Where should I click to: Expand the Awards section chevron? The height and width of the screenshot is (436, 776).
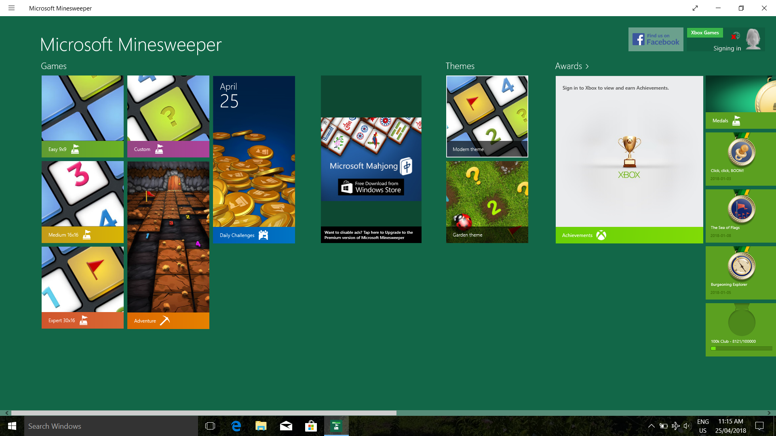pyautogui.click(x=587, y=66)
